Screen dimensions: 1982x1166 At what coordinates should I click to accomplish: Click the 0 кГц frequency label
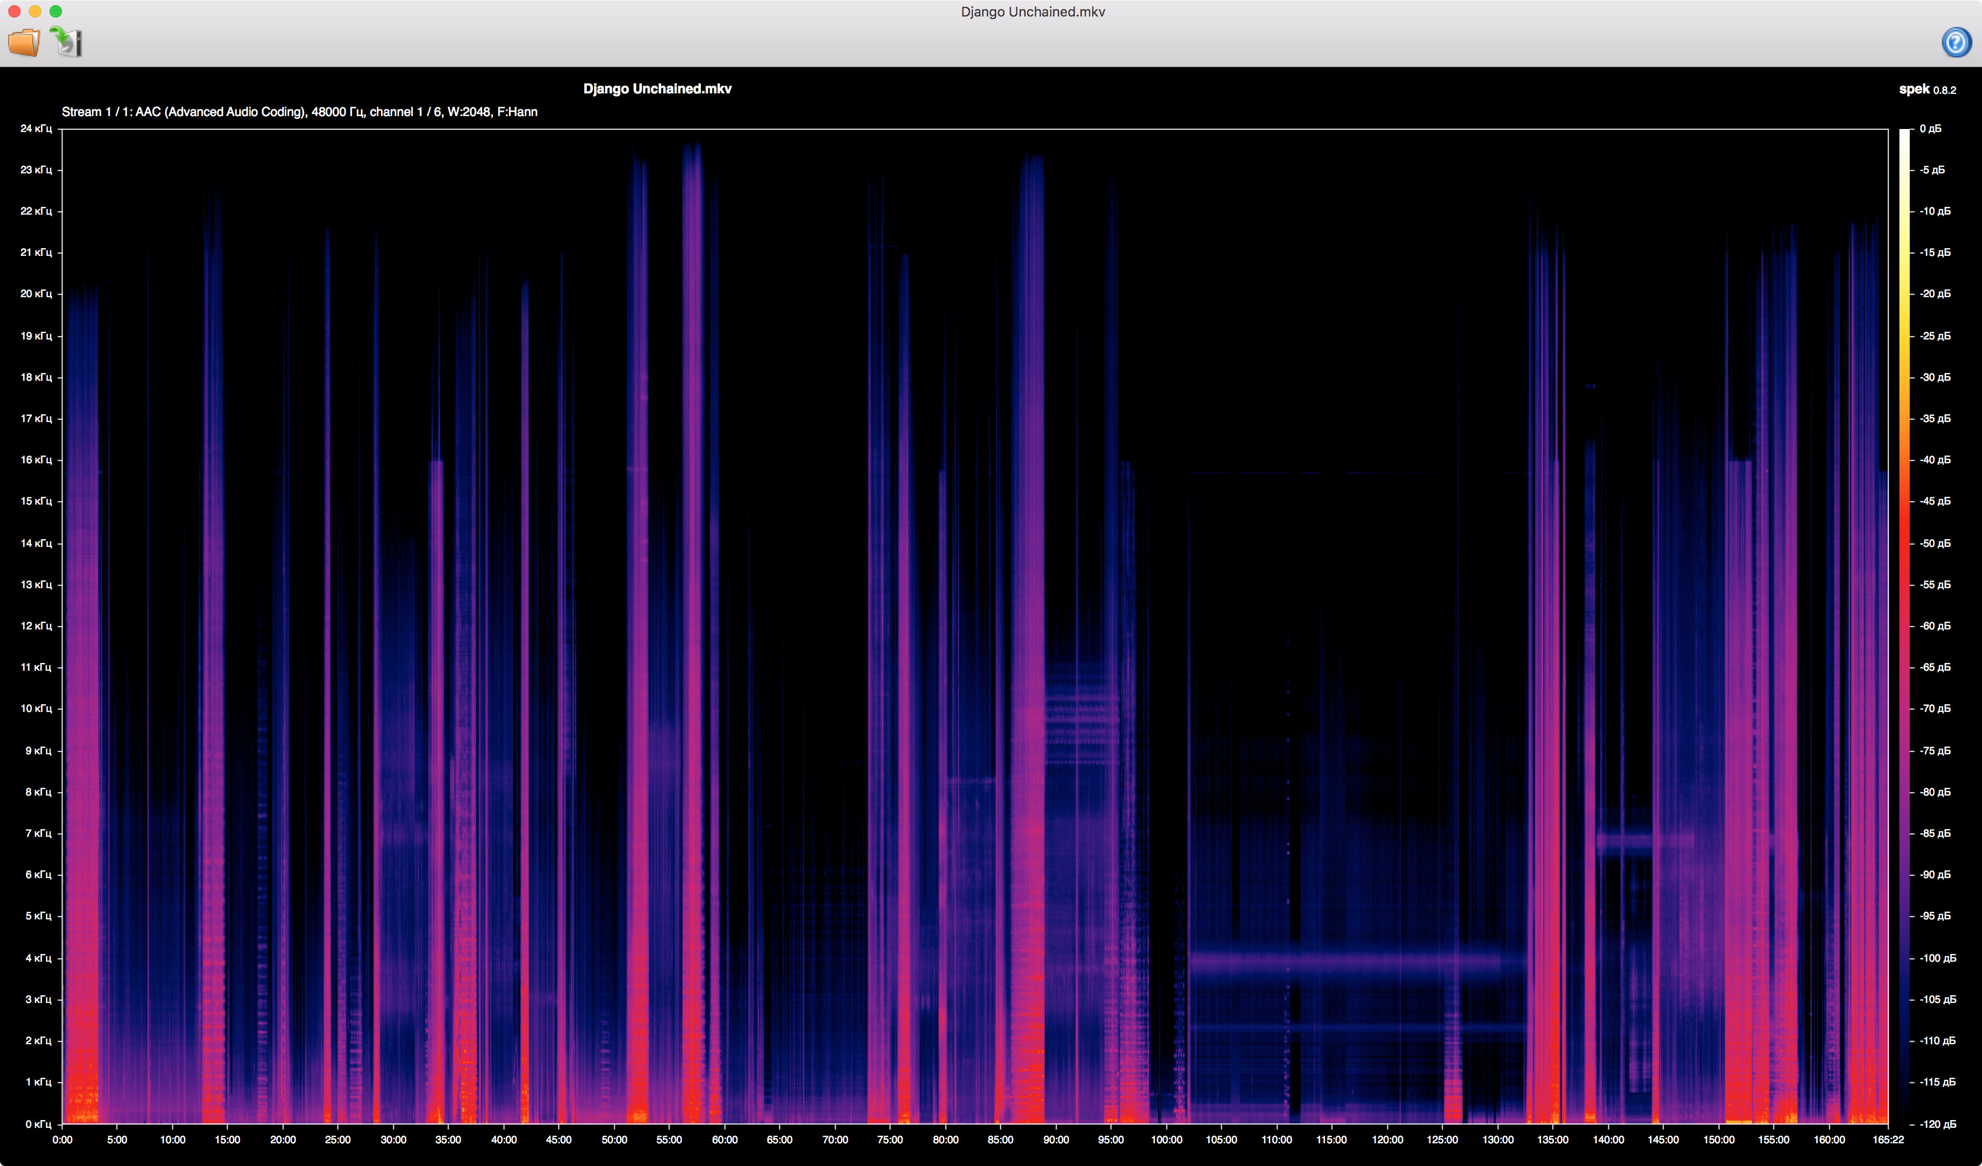pyautogui.click(x=39, y=1124)
